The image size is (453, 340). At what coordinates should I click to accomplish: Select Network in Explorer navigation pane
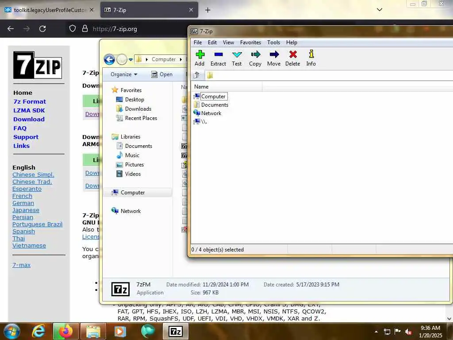pos(126,211)
